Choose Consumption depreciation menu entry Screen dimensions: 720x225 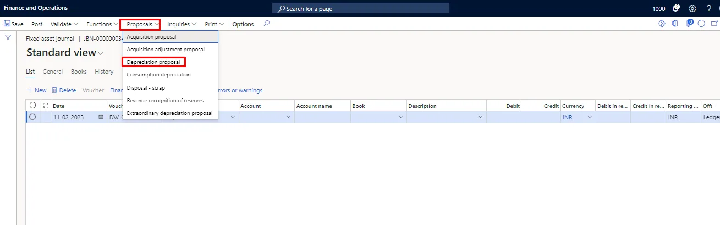(x=171, y=74)
